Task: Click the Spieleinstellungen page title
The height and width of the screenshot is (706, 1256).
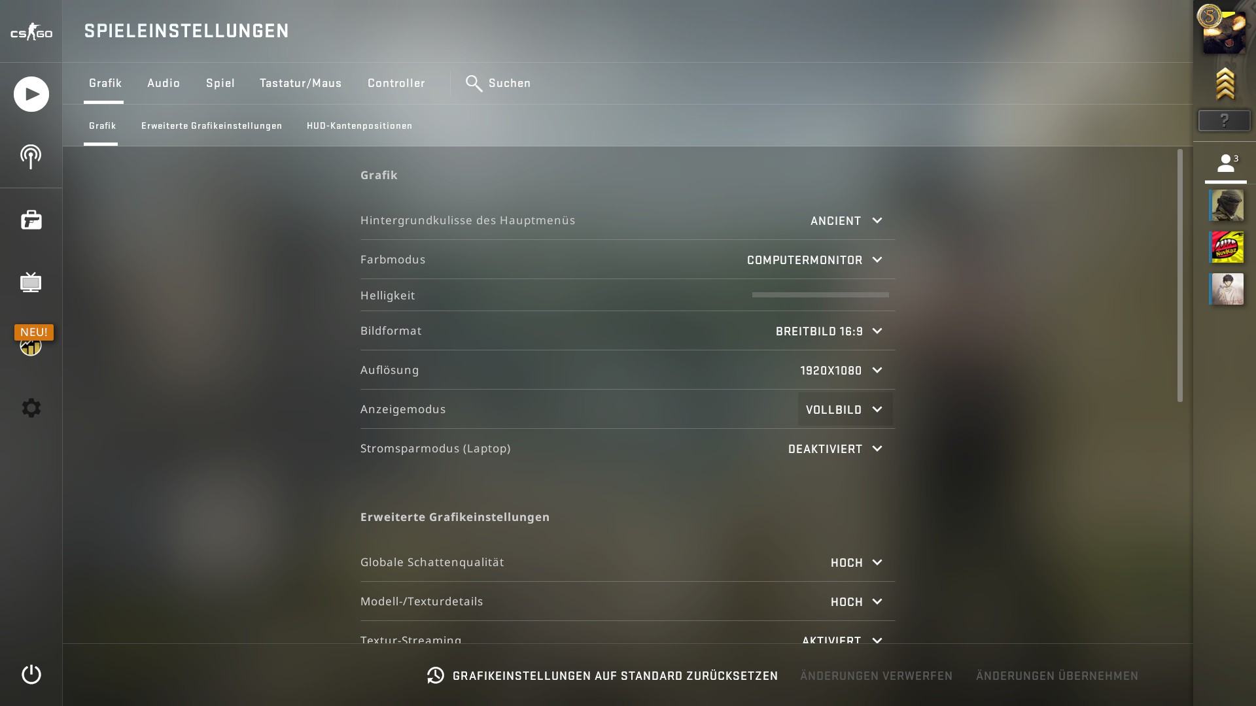Action: [x=186, y=31]
